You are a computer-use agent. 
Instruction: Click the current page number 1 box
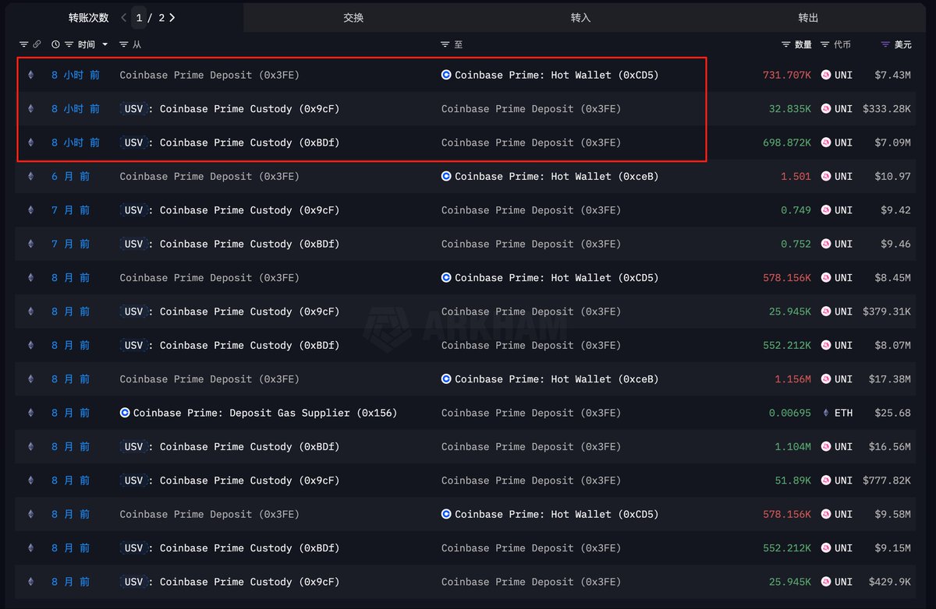tap(139, 17)
